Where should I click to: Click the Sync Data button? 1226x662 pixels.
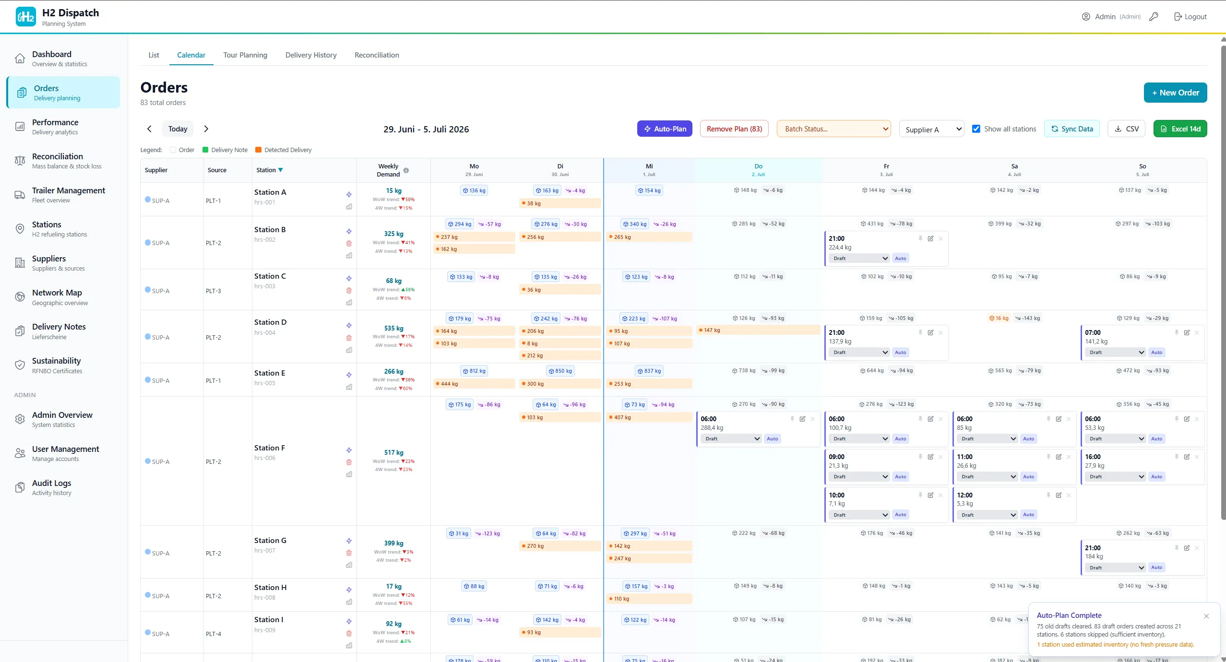1072,129
